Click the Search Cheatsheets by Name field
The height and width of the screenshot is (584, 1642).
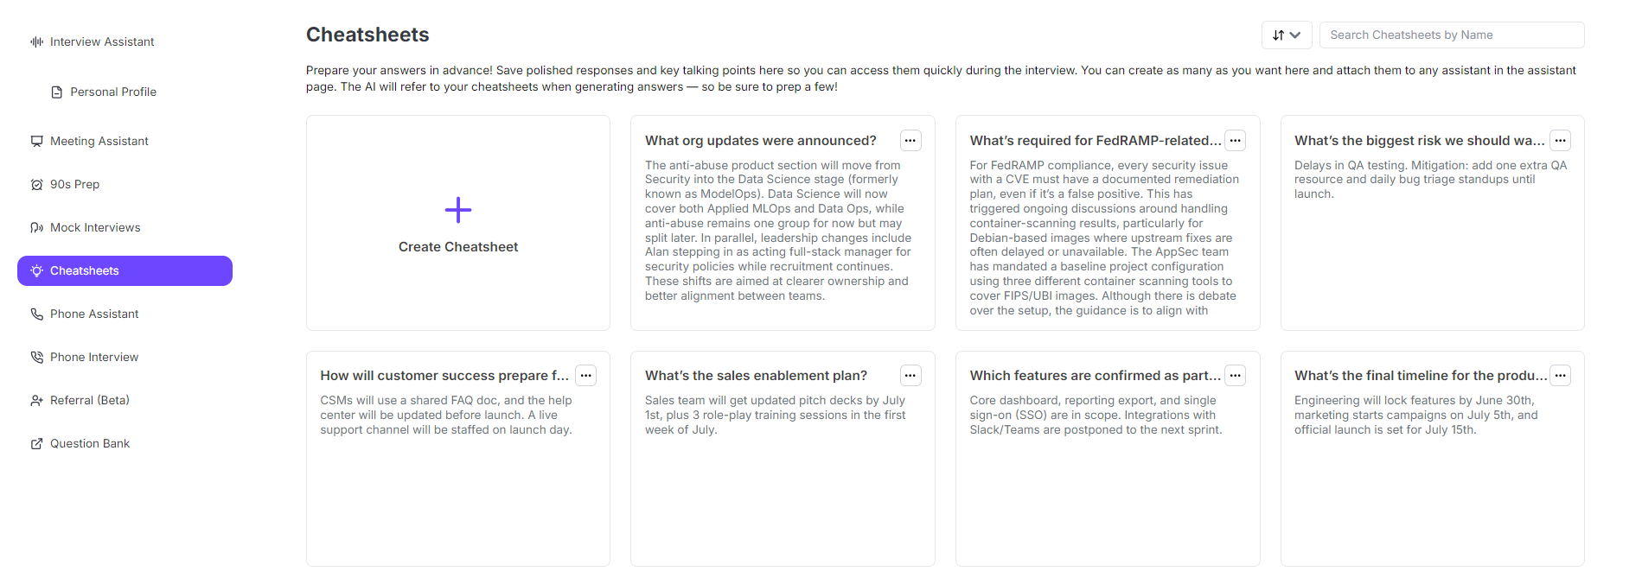(1452, 35)
